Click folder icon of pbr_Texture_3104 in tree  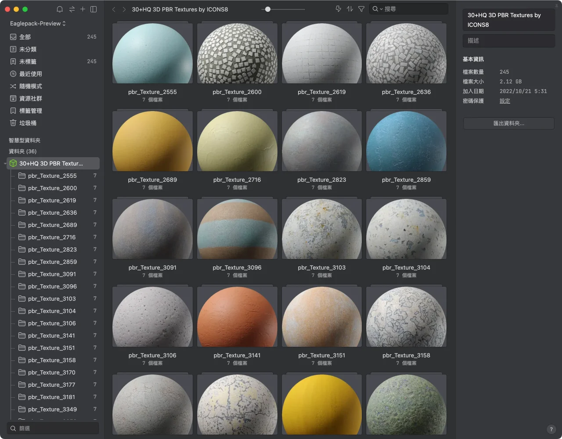point(22,311)
